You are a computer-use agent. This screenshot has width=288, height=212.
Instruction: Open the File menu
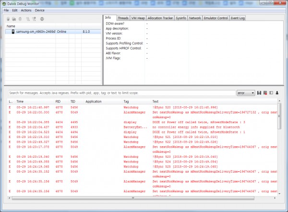click(6, 10)
